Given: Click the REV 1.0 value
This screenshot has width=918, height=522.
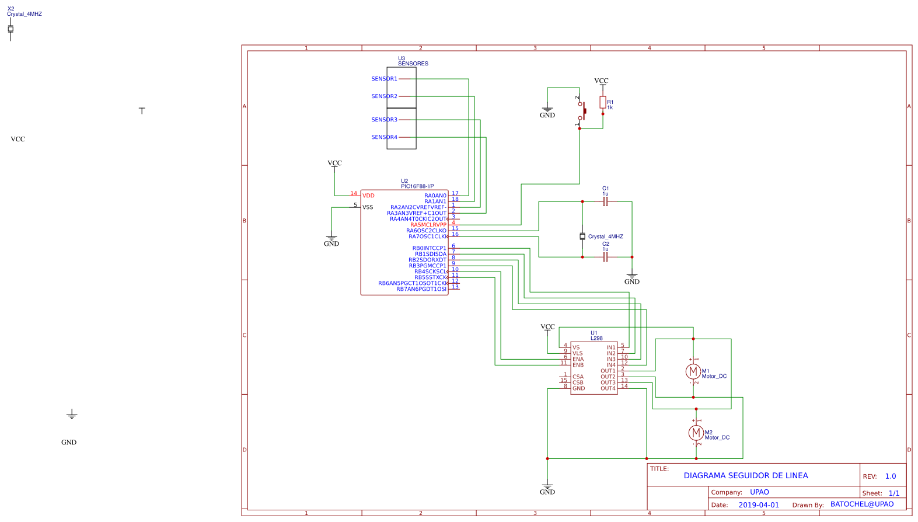Looking at the screenshot, I should tap(890, 476).
